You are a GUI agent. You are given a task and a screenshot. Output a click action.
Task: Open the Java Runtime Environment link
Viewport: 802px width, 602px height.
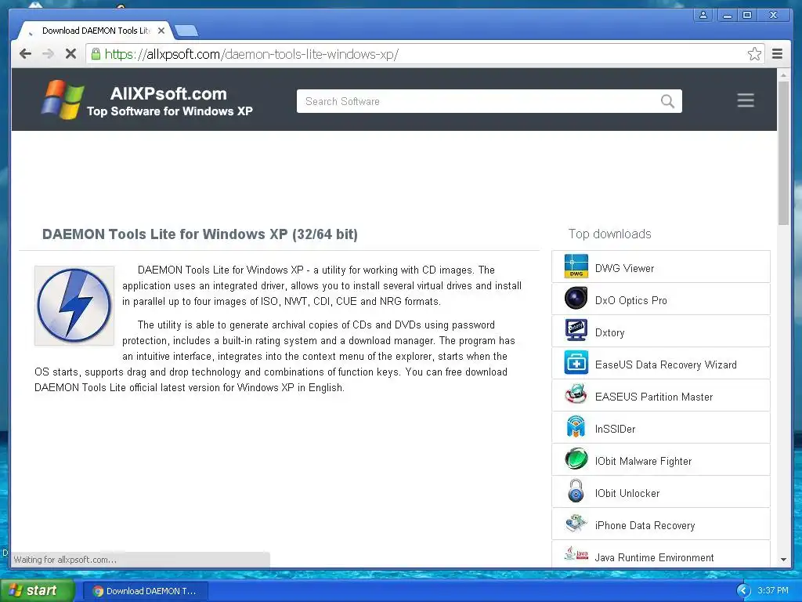(654, 557)
